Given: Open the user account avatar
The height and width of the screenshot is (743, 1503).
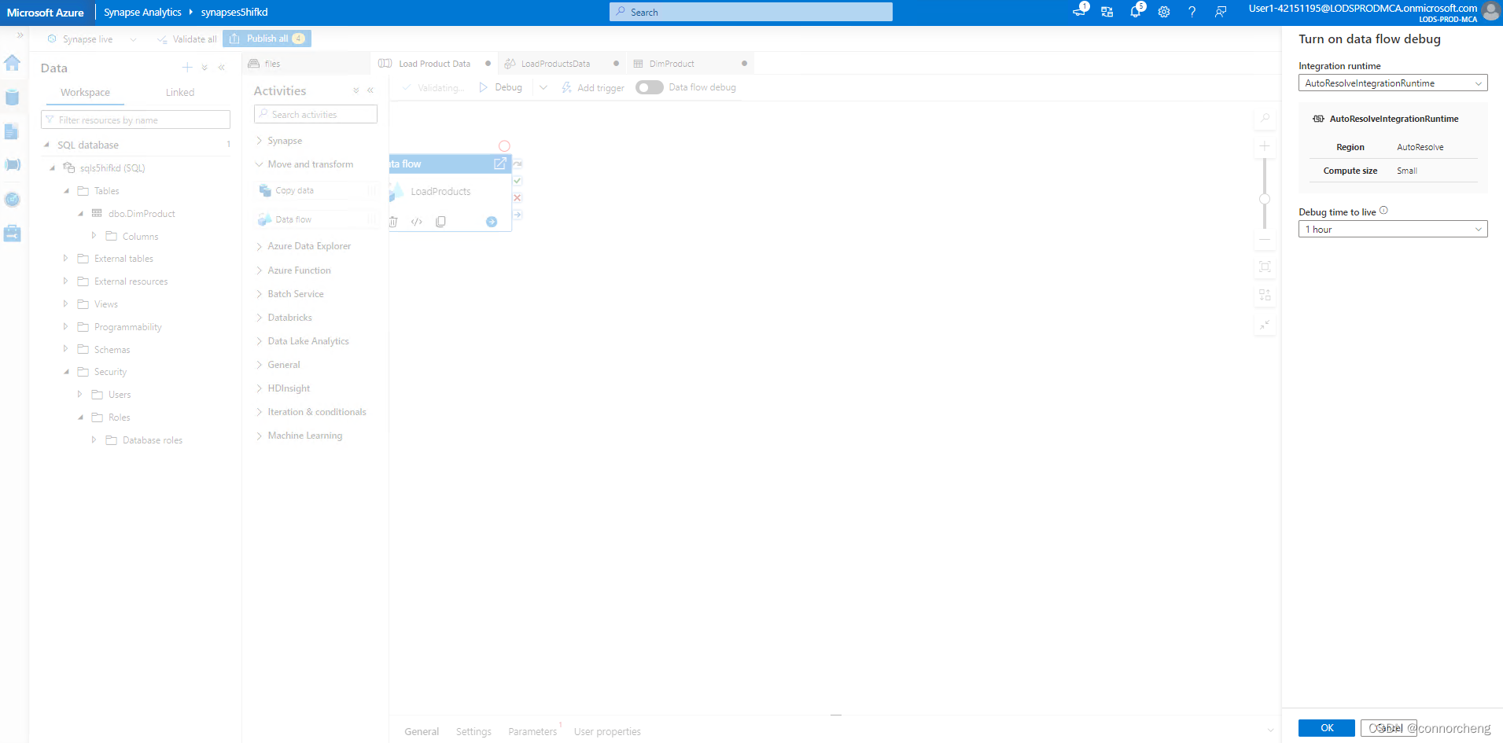Looking at the screenshot, I should pyautogui.click(x=1490, y=11).
